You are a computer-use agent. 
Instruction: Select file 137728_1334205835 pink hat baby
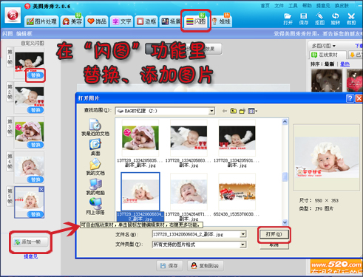click(x=140, y=138)
